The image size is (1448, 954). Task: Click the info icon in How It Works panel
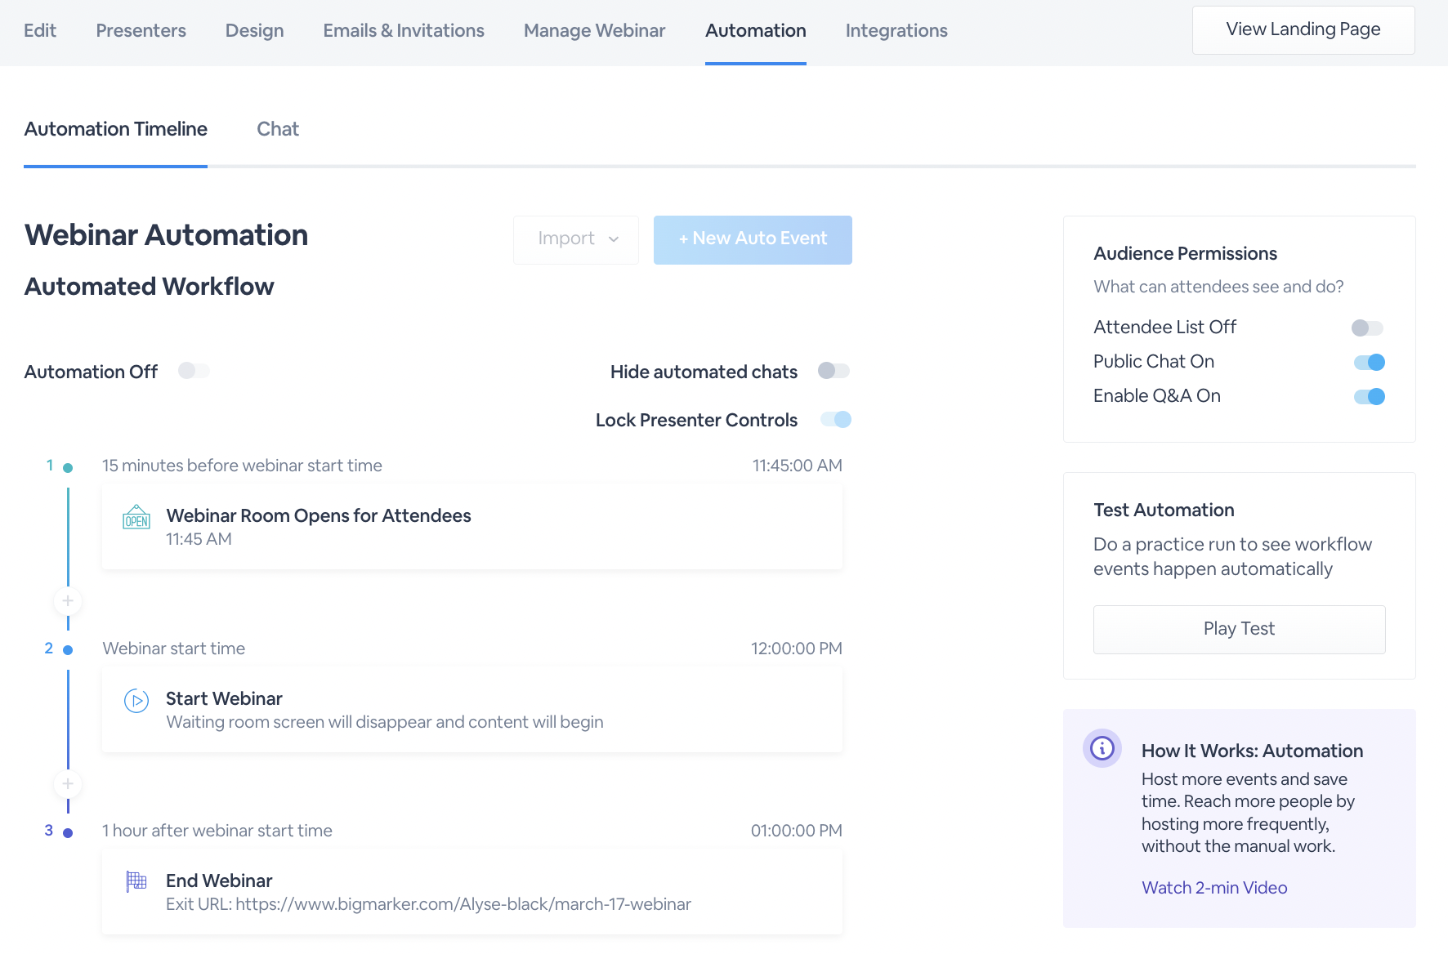[1102, 748]
